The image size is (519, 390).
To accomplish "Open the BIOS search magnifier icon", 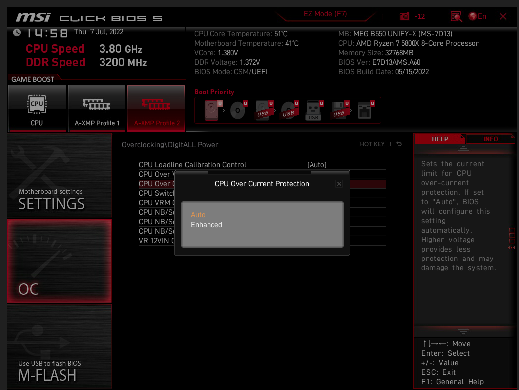I will (x=456, y=16).
